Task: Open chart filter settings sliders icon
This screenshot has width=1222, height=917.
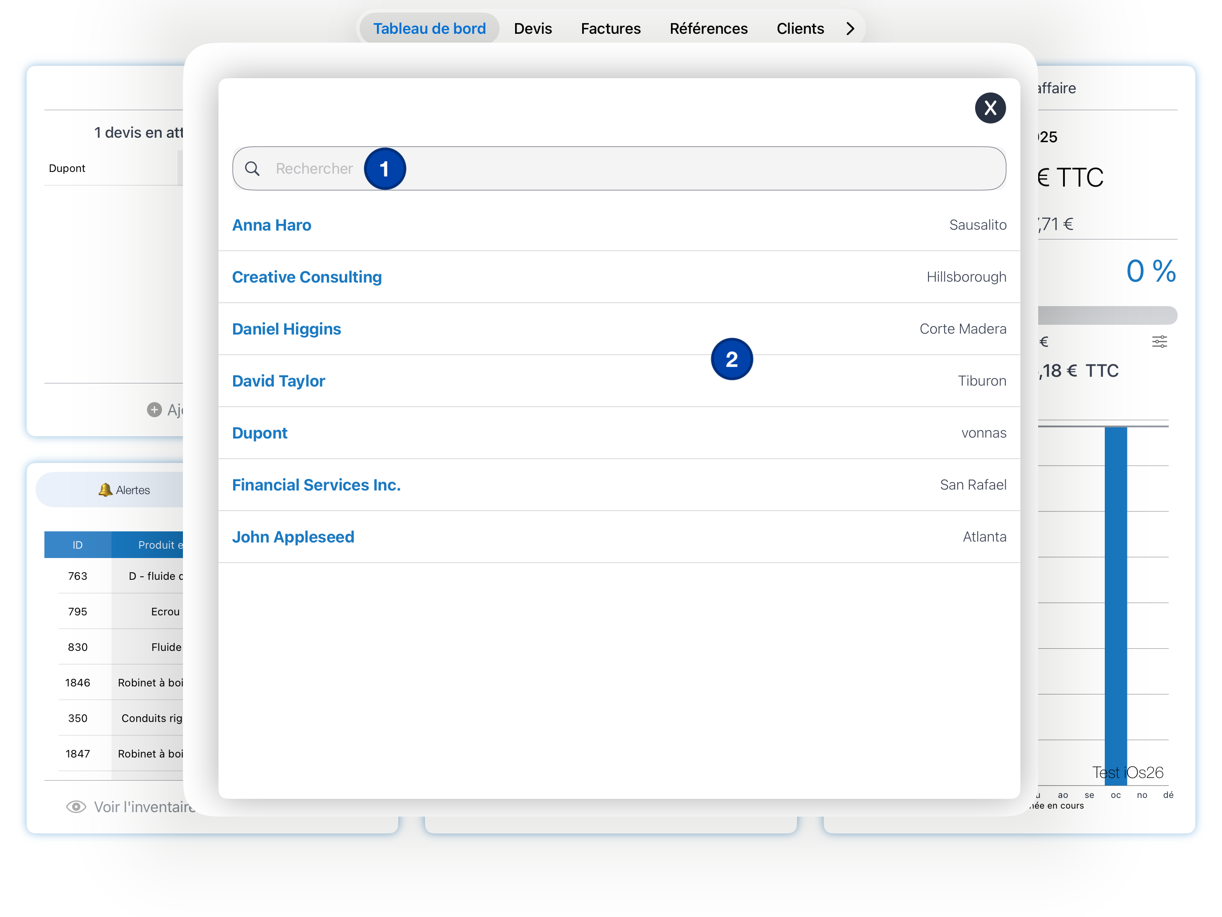Action: tap(1159, 342)
